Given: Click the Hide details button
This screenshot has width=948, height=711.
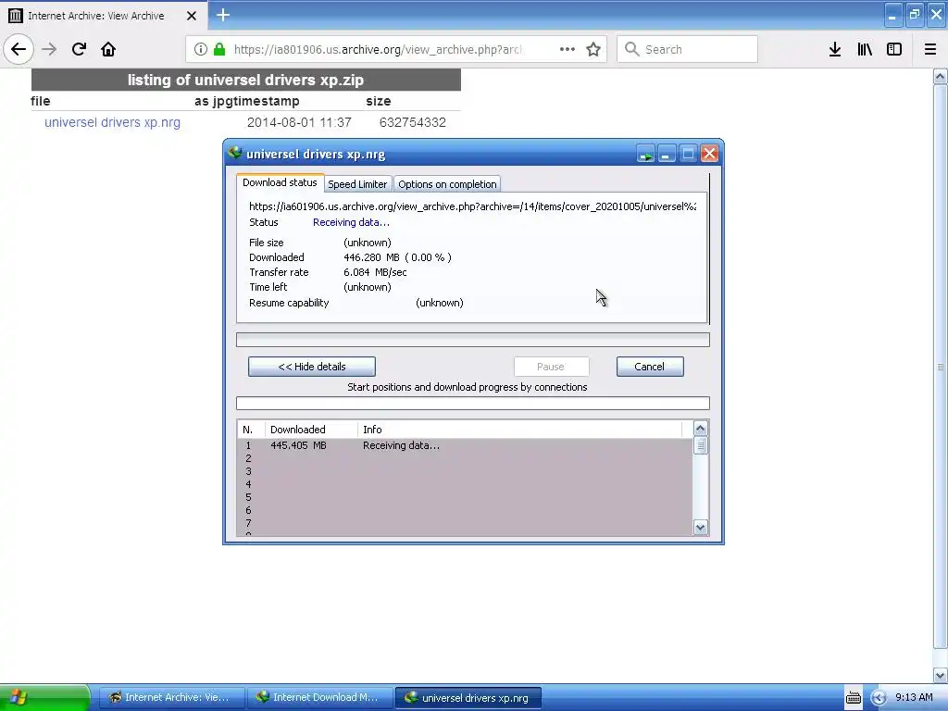Looking at the screenshot, I should click(x=312, y=367).
